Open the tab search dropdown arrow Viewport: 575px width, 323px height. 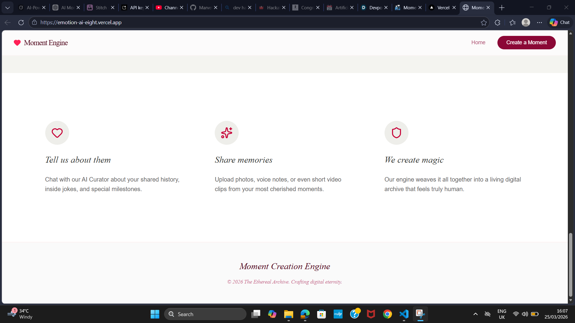[7, 7]
